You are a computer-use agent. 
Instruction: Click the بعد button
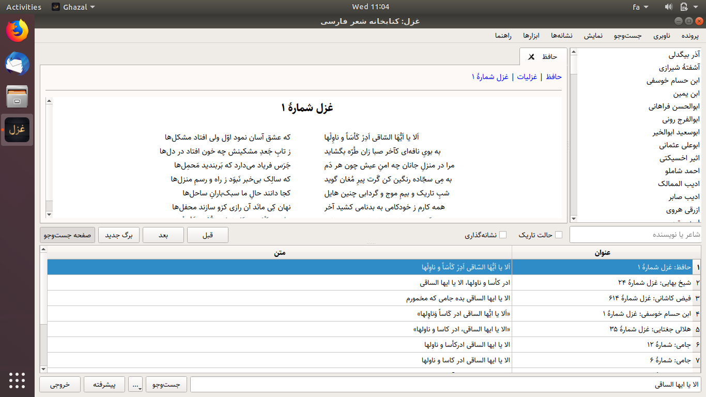pyautogui.click(x=163, y=235)
